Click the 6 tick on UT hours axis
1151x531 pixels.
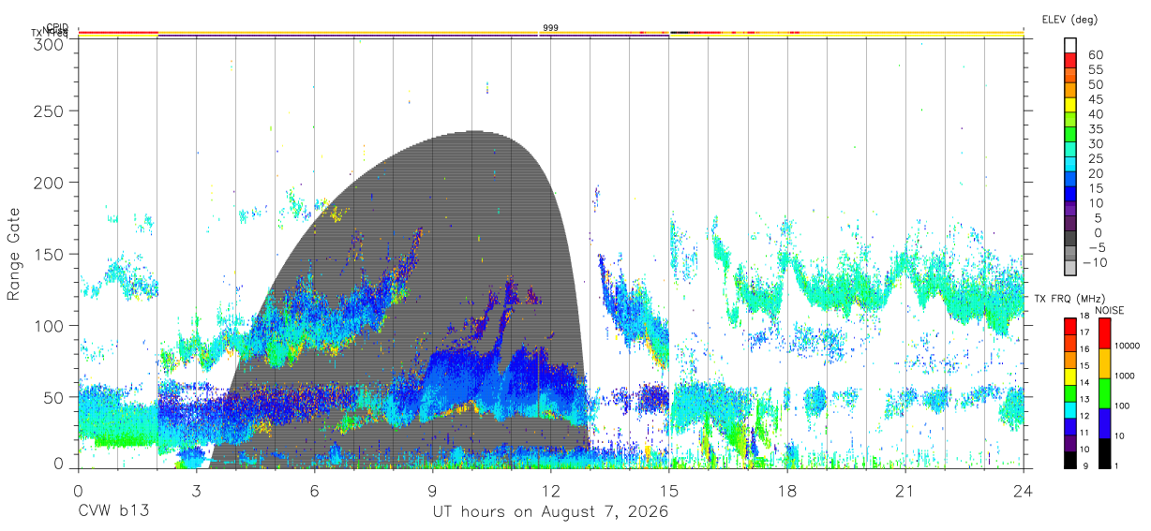tap(315, 490)
